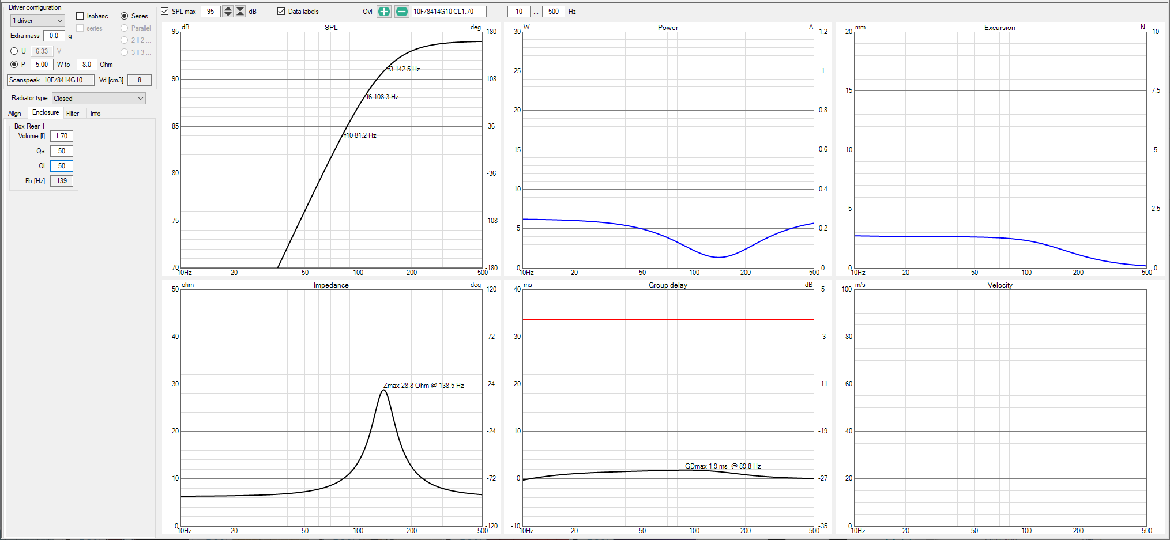Click the Power graph title
Screen dimensions: 1170x540
point(668,28)
